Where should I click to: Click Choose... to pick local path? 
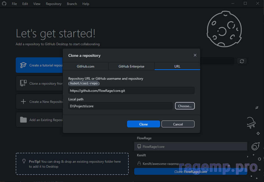185,106
